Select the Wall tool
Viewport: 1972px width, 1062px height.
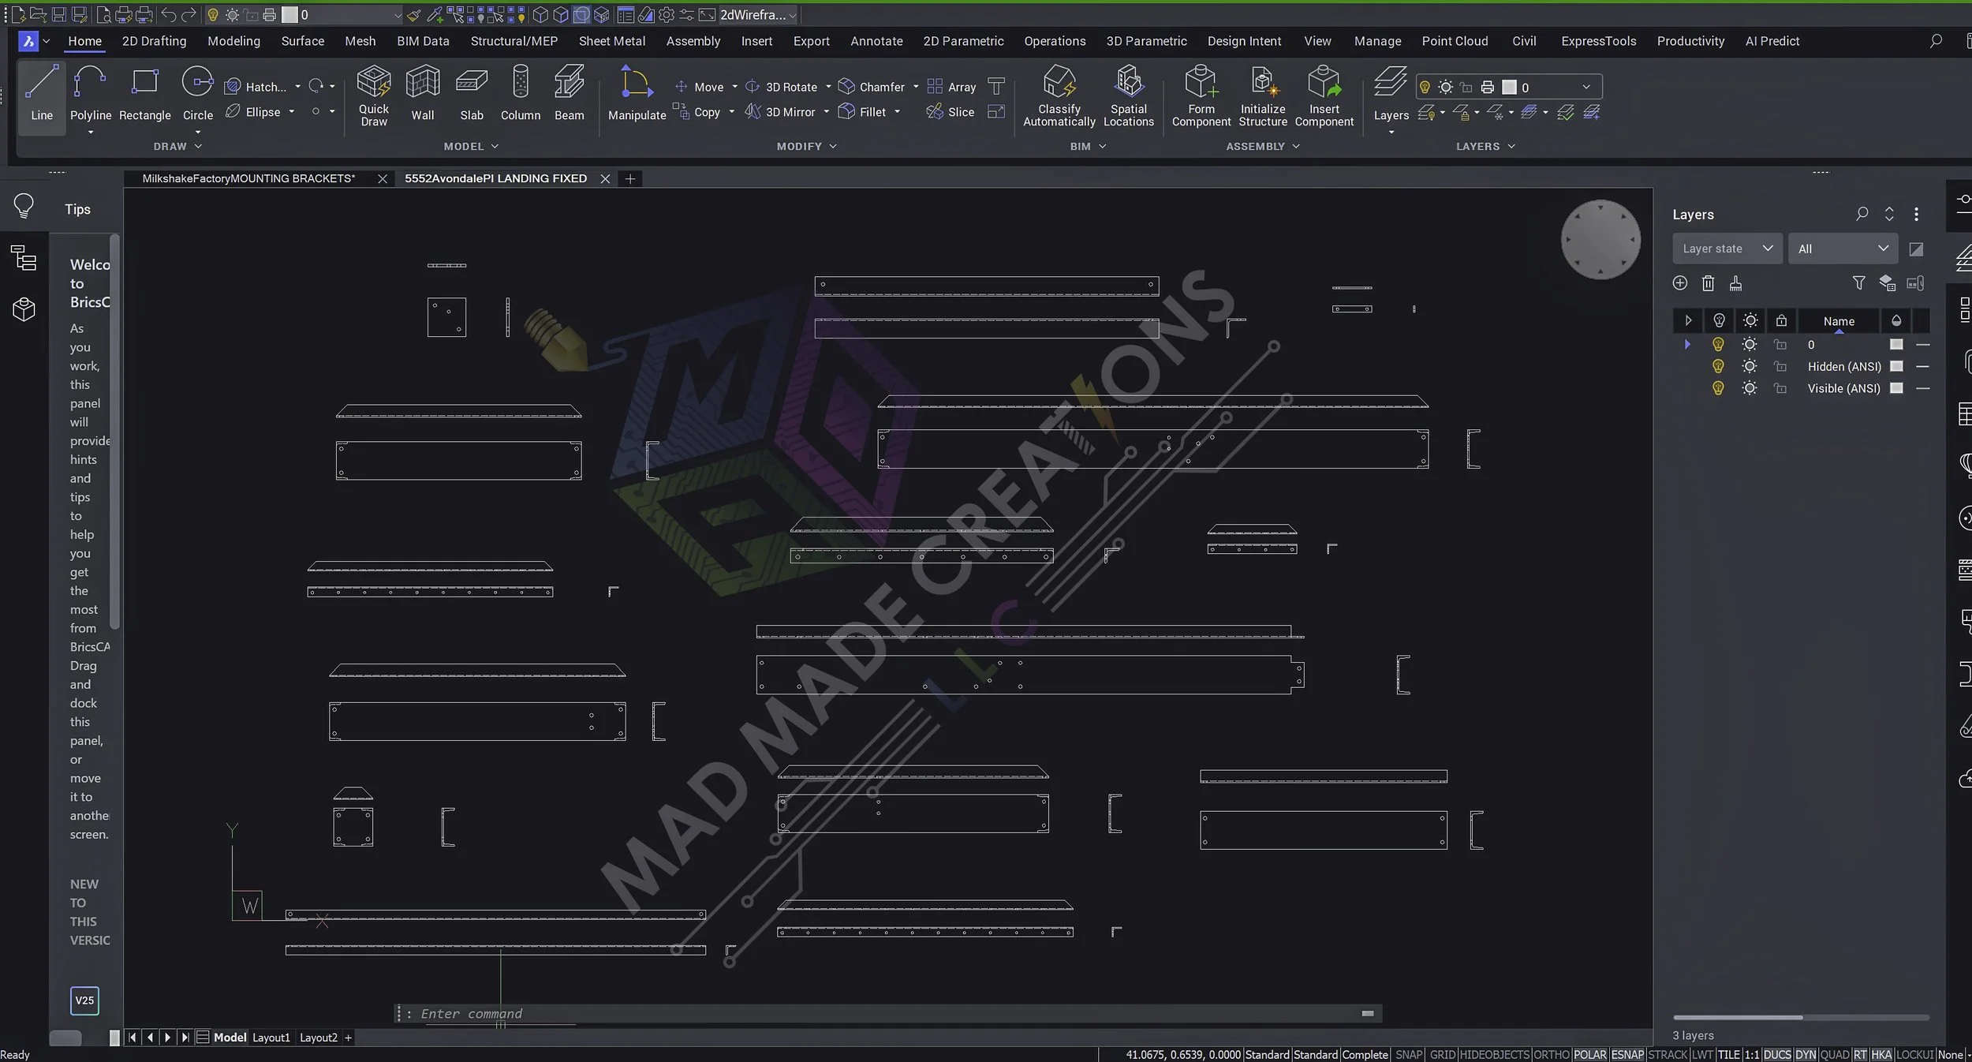(423, 93)
